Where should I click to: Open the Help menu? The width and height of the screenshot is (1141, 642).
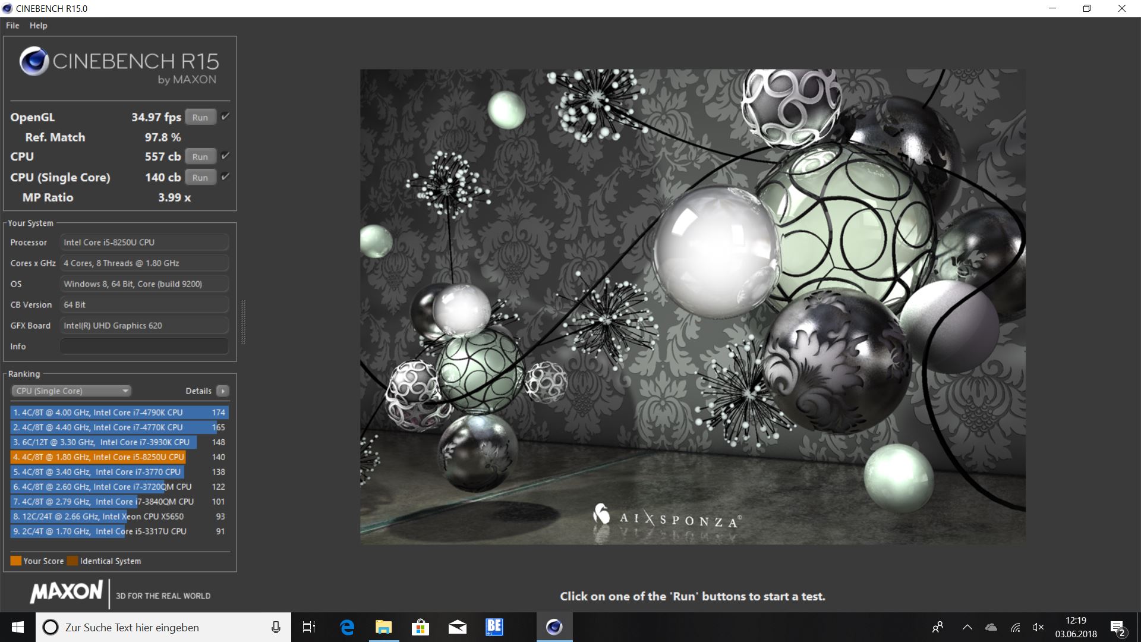(38, 26)
